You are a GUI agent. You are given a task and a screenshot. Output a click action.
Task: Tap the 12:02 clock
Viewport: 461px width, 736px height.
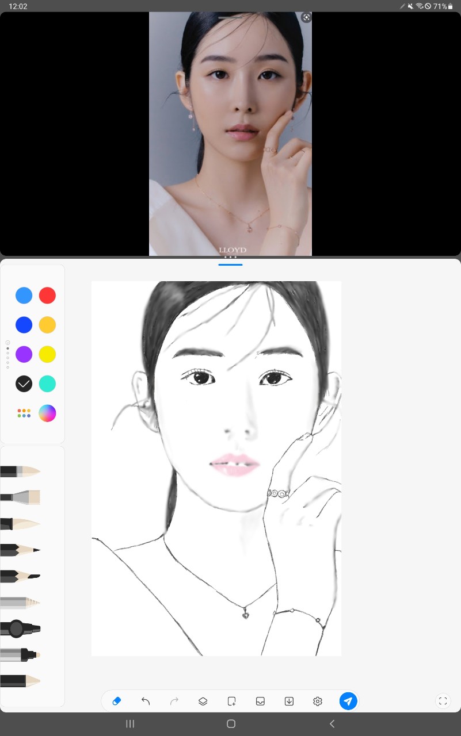[18, 6]
